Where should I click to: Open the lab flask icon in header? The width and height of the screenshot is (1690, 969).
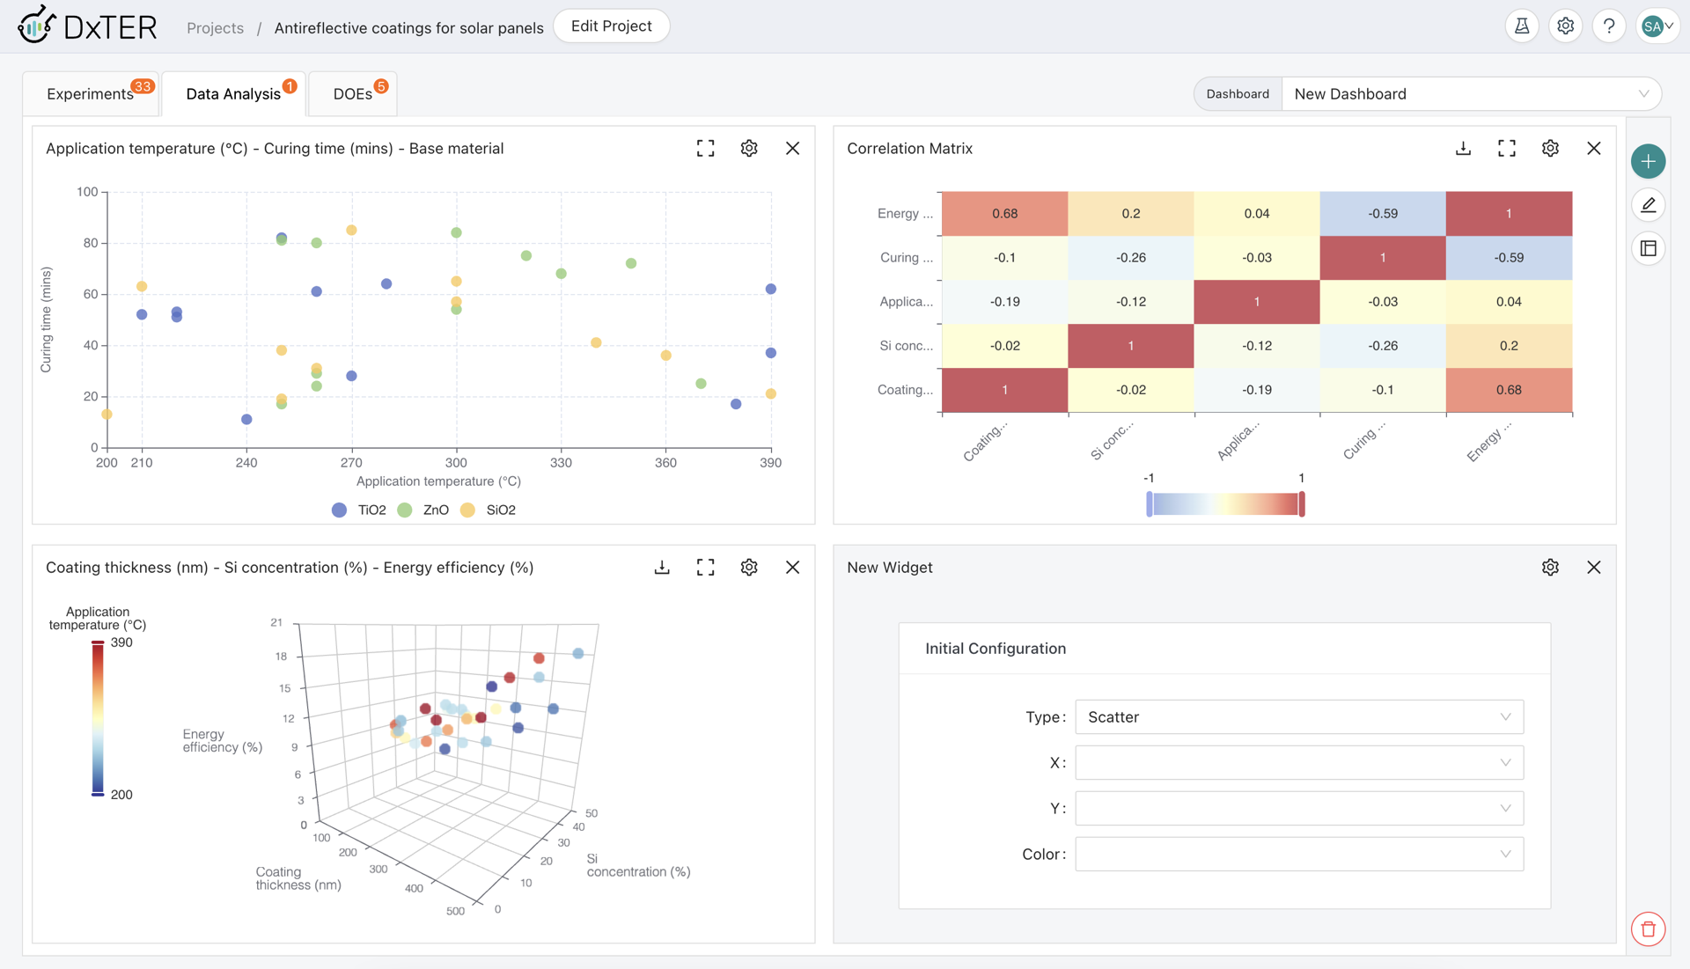[1521, 26]
